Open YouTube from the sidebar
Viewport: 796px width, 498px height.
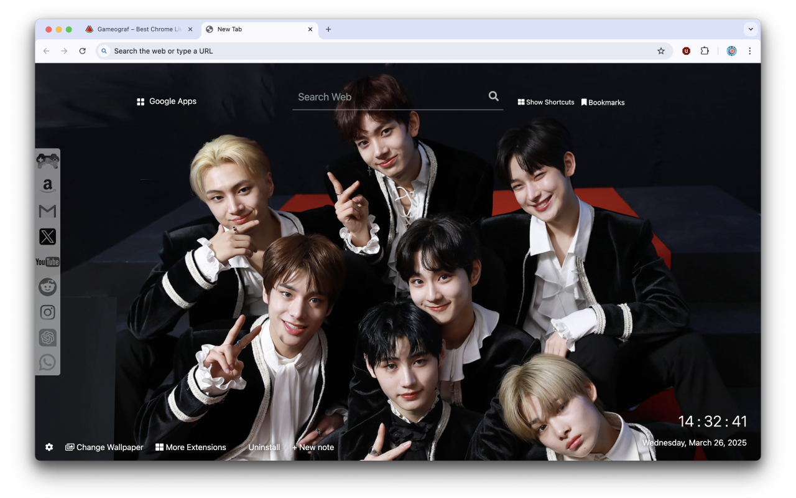pos(48,261)
